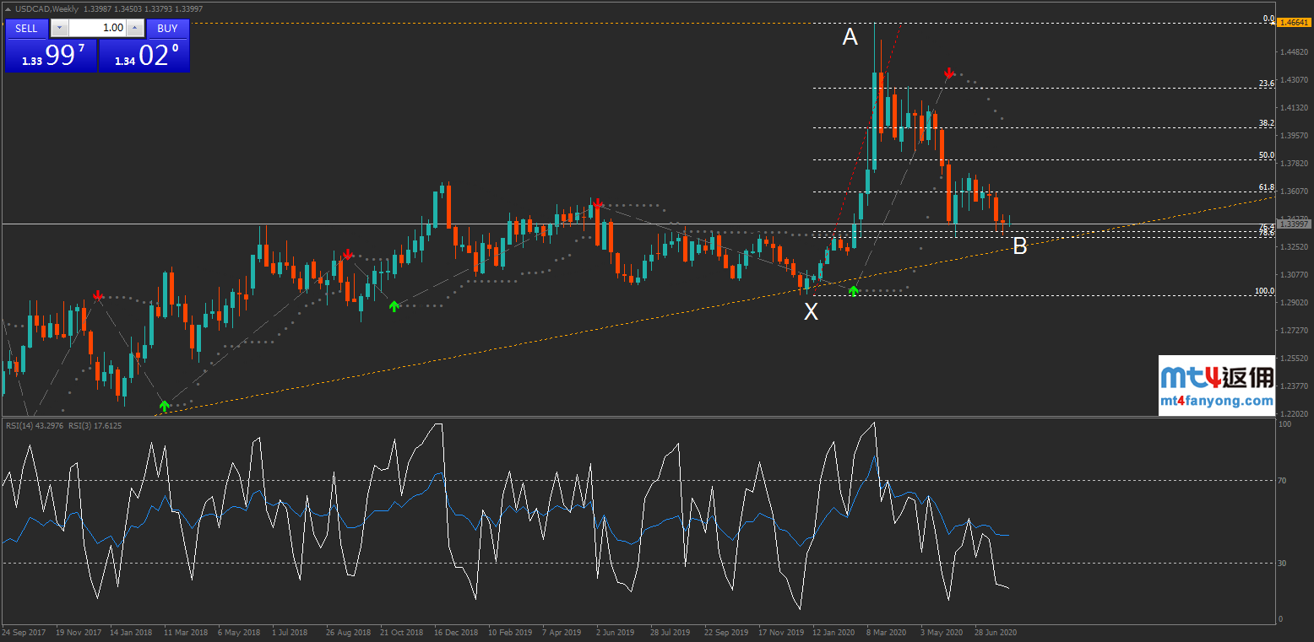Decrease lot volume with down arrow
The width and height of the screenshot is (1314, 642).
[58, 28]
